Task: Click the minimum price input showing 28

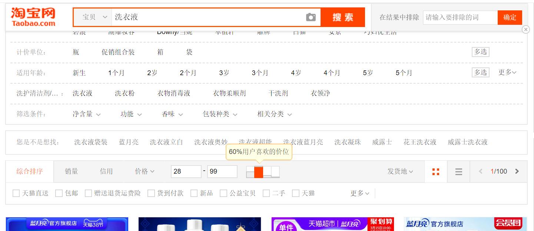Action: click(186, 171)
